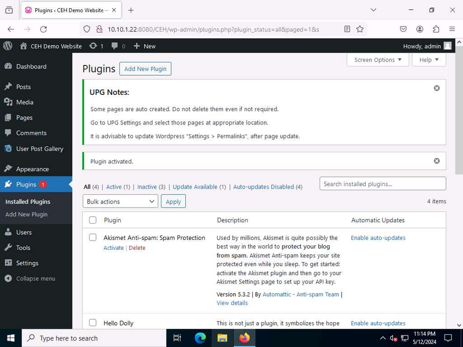The width and height of the screenshot is (463, 347).
Task: Expand the Help tab
Action: coord(429,60)
